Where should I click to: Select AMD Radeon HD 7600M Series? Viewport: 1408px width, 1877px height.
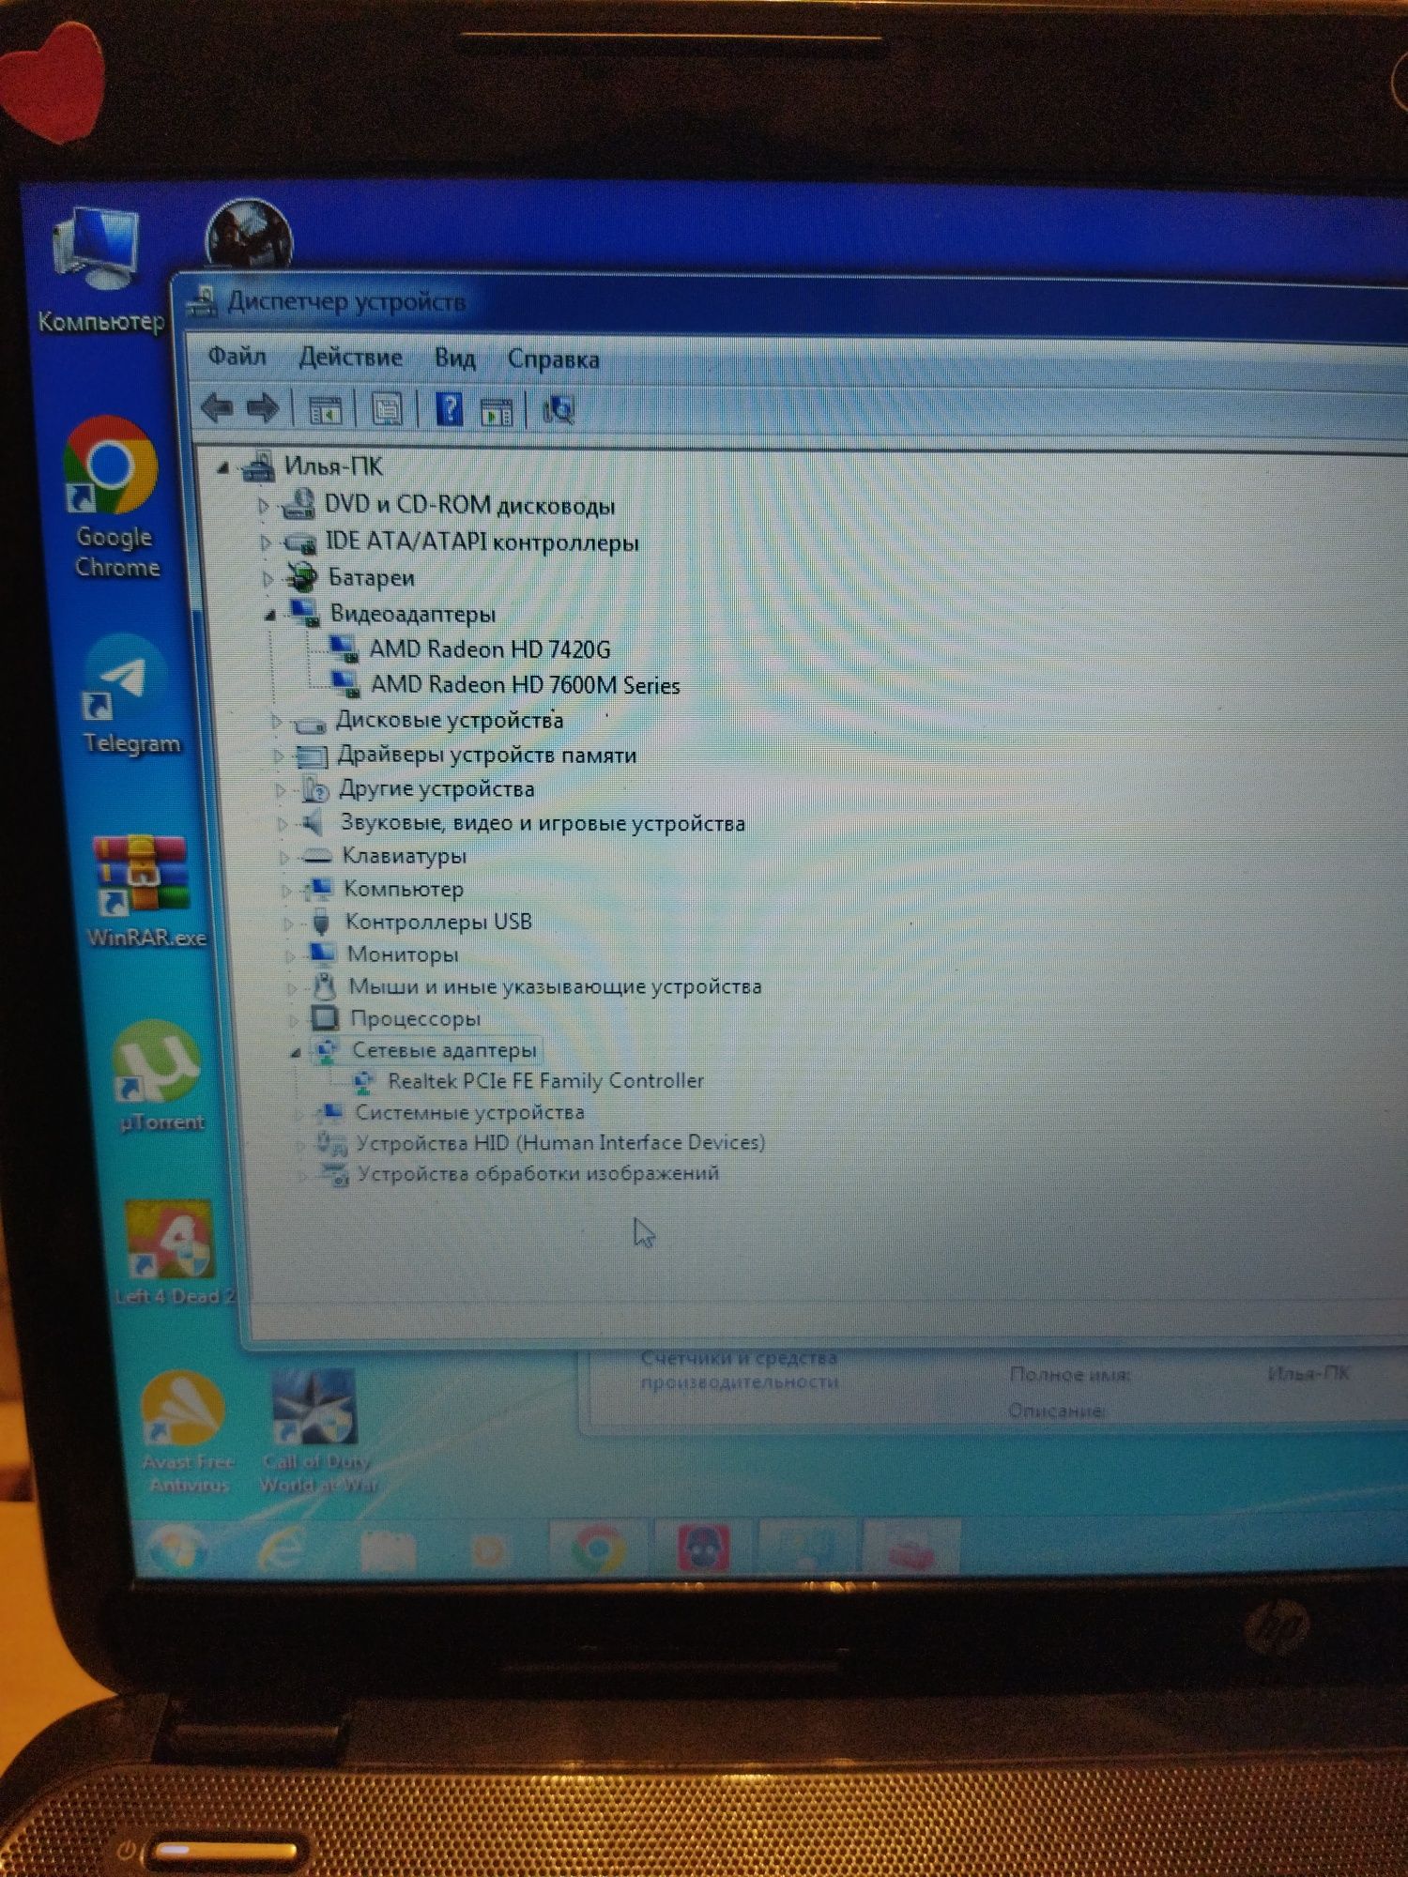pos(525,685)
